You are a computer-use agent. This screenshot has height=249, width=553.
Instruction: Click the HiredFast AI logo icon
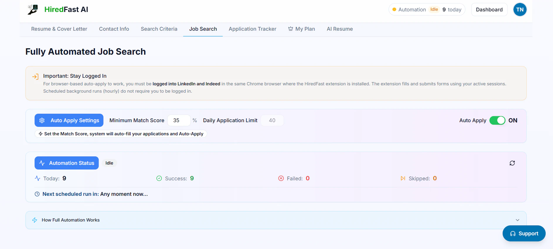click(33, 9)
